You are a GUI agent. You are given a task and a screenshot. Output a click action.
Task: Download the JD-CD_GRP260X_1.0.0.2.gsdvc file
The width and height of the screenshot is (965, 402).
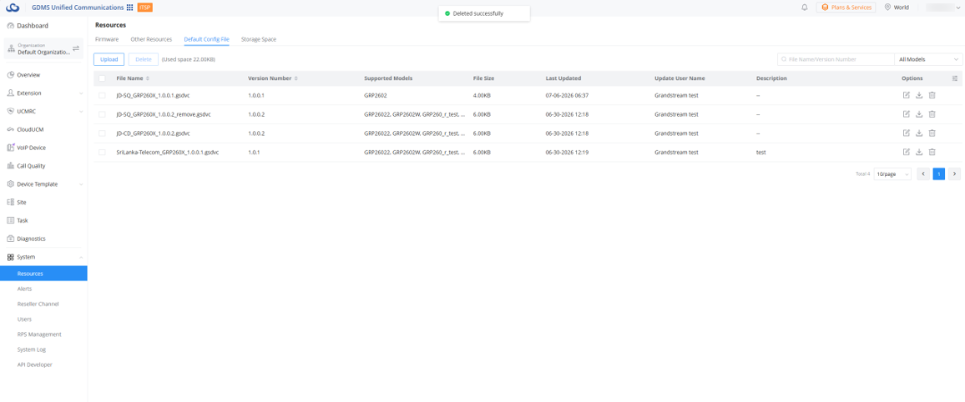(919, 133)
